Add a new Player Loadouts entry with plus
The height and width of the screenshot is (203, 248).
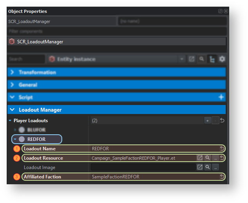[207, 121]
